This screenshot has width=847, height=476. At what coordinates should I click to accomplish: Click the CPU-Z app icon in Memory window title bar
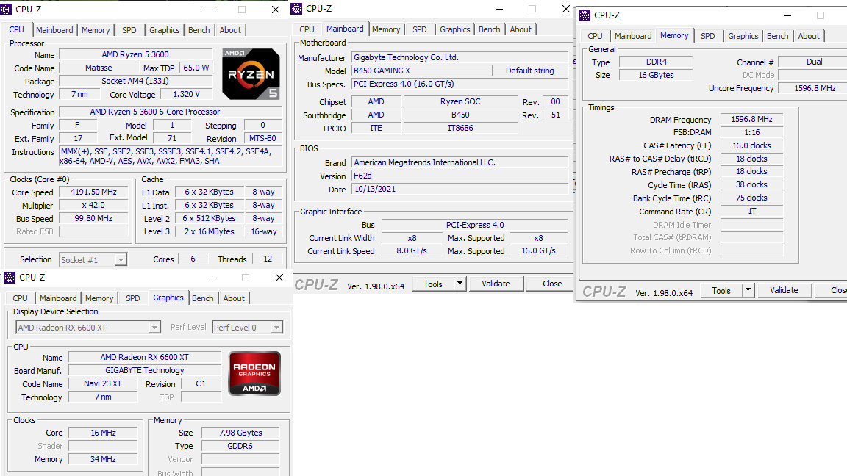(x=585, y=15)
